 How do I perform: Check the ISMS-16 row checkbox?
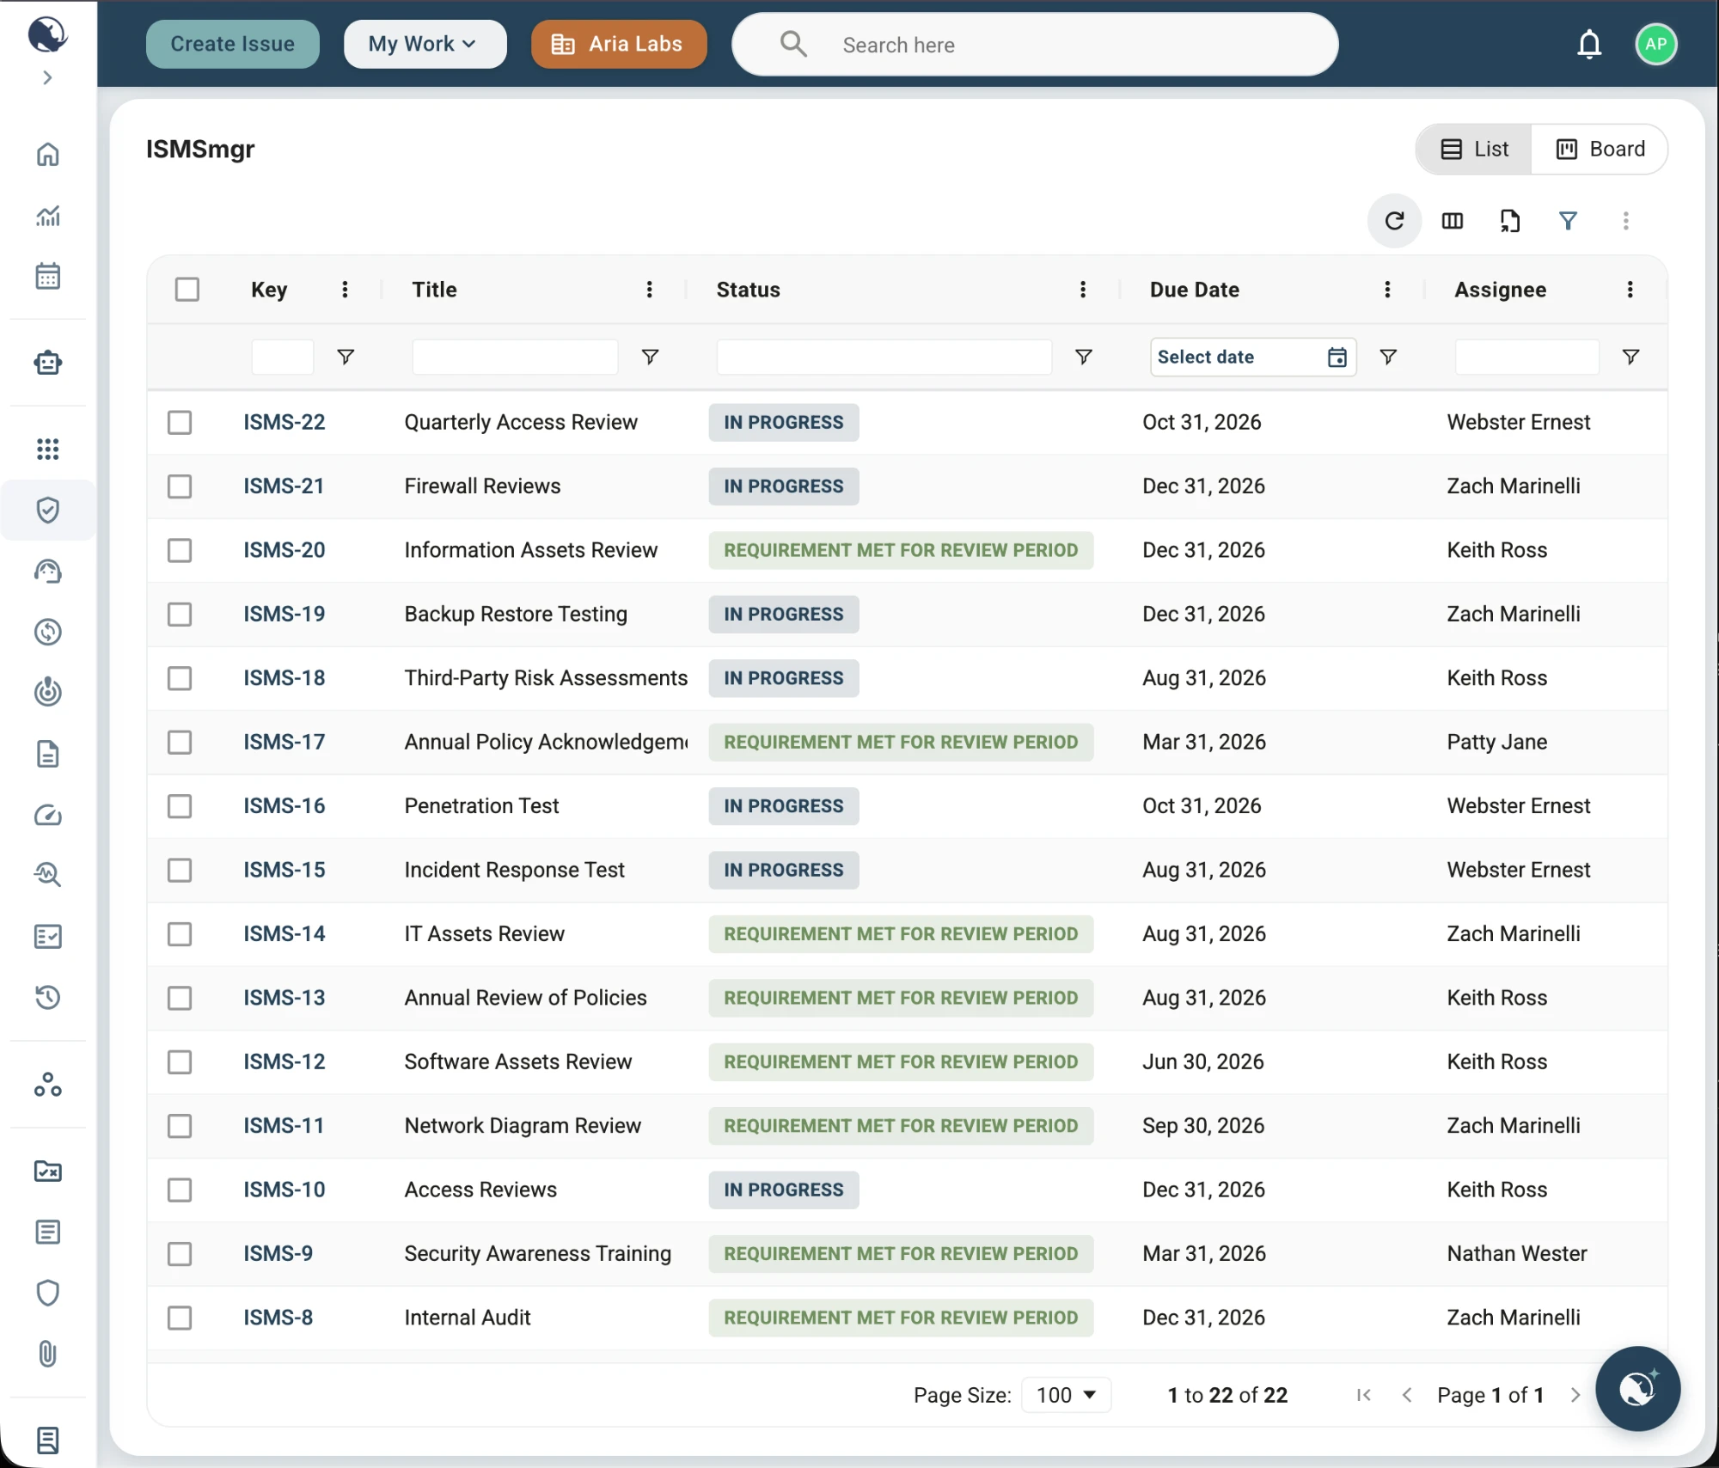(180, 806)
